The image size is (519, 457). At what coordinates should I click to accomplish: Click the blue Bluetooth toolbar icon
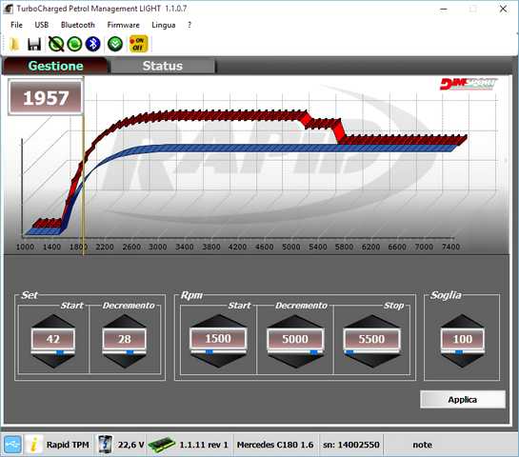93,44
